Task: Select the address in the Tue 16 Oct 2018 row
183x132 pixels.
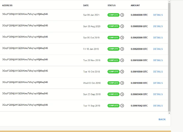Action: pyautogui.click(x=25, y=71)
